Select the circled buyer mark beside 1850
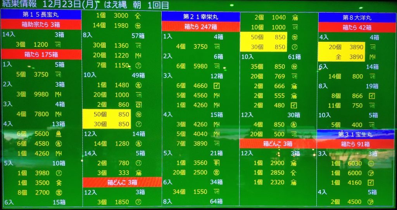The image size is (397, 210). (138, 201)
